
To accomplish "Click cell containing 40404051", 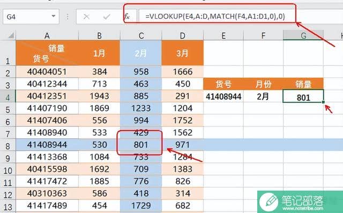I will click(x=47, y=72).
